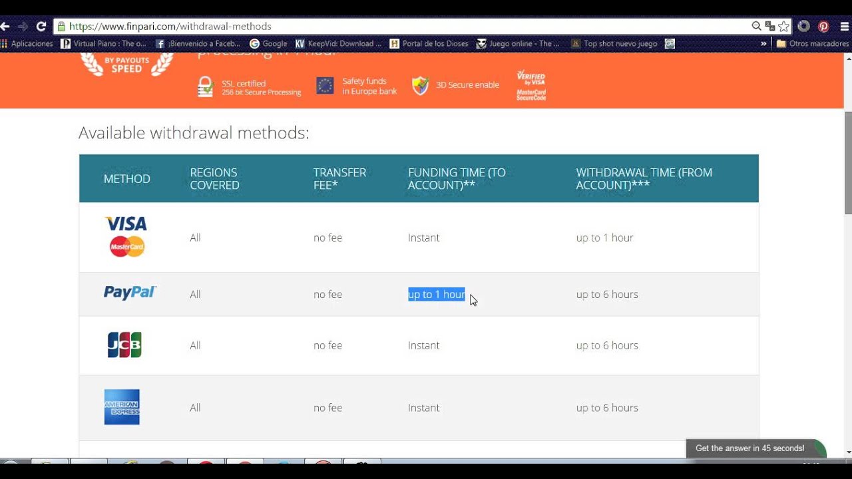852x479 pixels.
Task: Click the JCB logo
Action: pos(124,345)
